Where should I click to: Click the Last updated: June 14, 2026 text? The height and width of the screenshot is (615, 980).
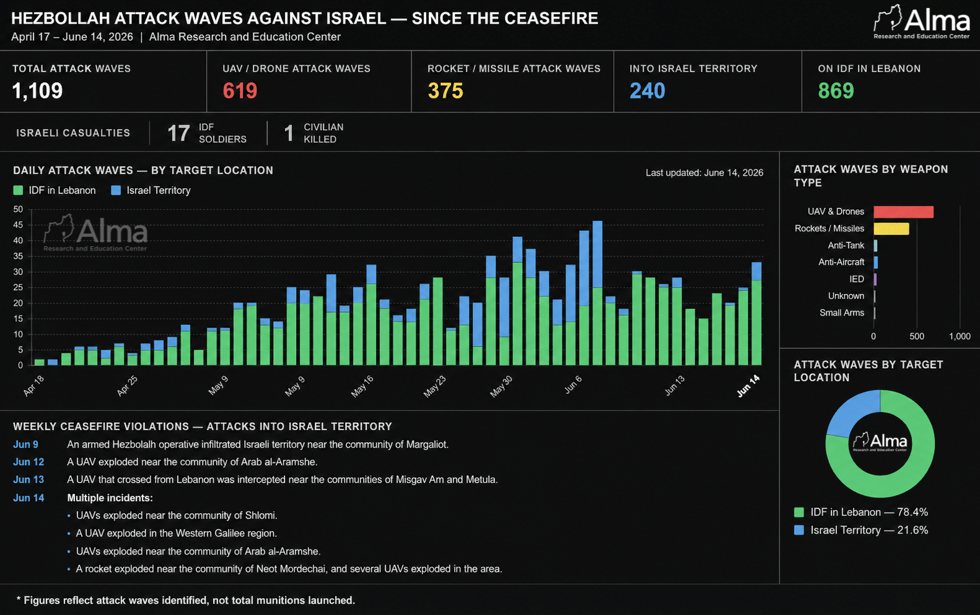click(x=704, y=173)
